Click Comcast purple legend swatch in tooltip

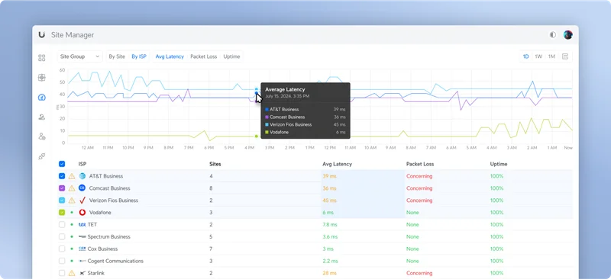pos(267,117)
